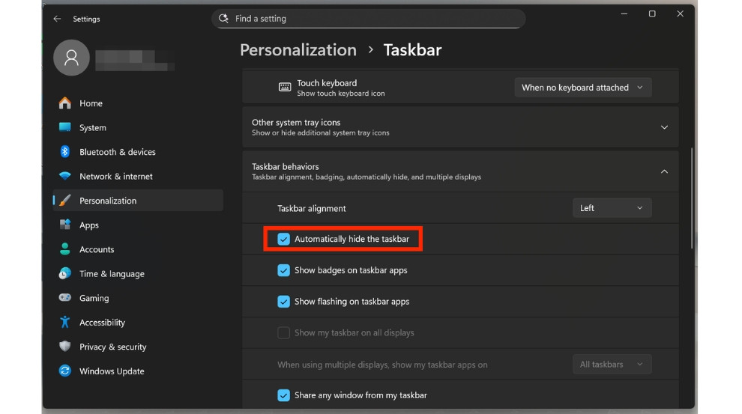The width and height of the screenshot is (742, 414).
Task: Open Touch keyboard visibility dropdown
Action: (x=582, y=88)
